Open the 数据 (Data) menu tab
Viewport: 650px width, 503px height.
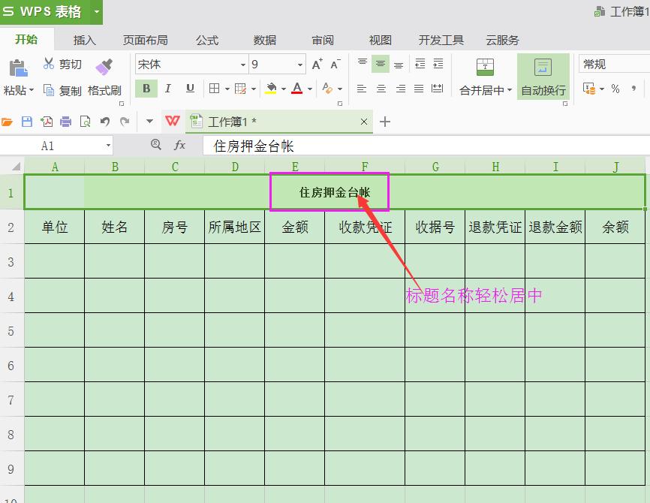(x=266, y=40)
